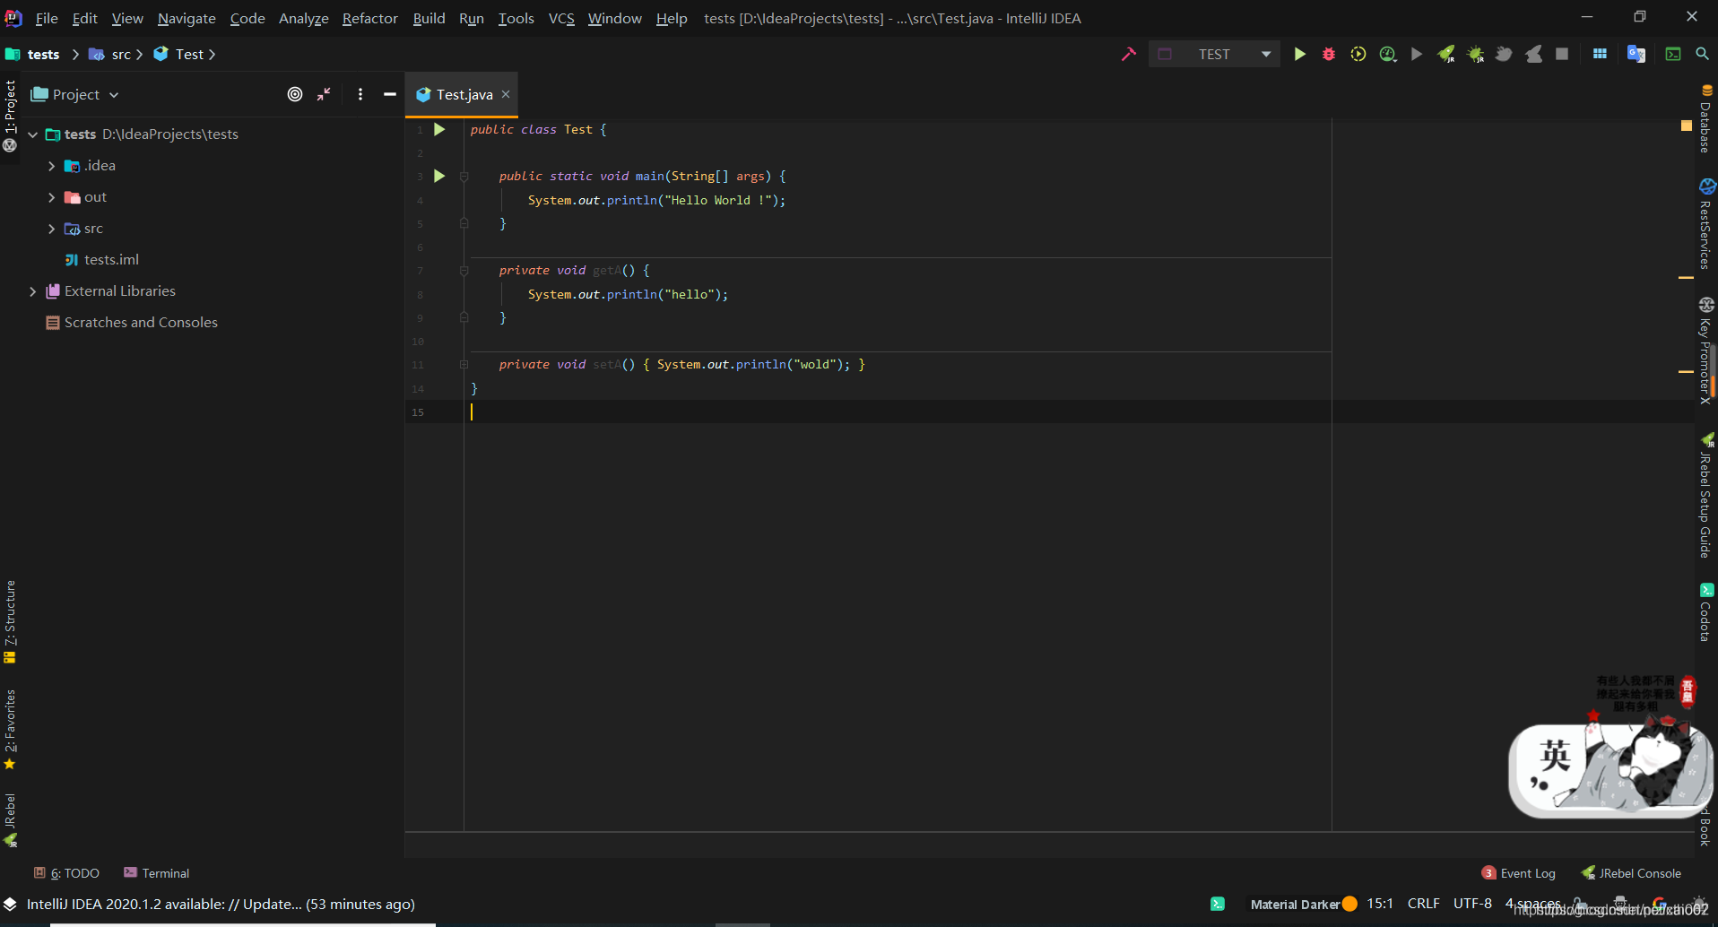Click the Build Project hammer icon
The width and height of the screenshot is (1718, 927).
click(1129, 54)
